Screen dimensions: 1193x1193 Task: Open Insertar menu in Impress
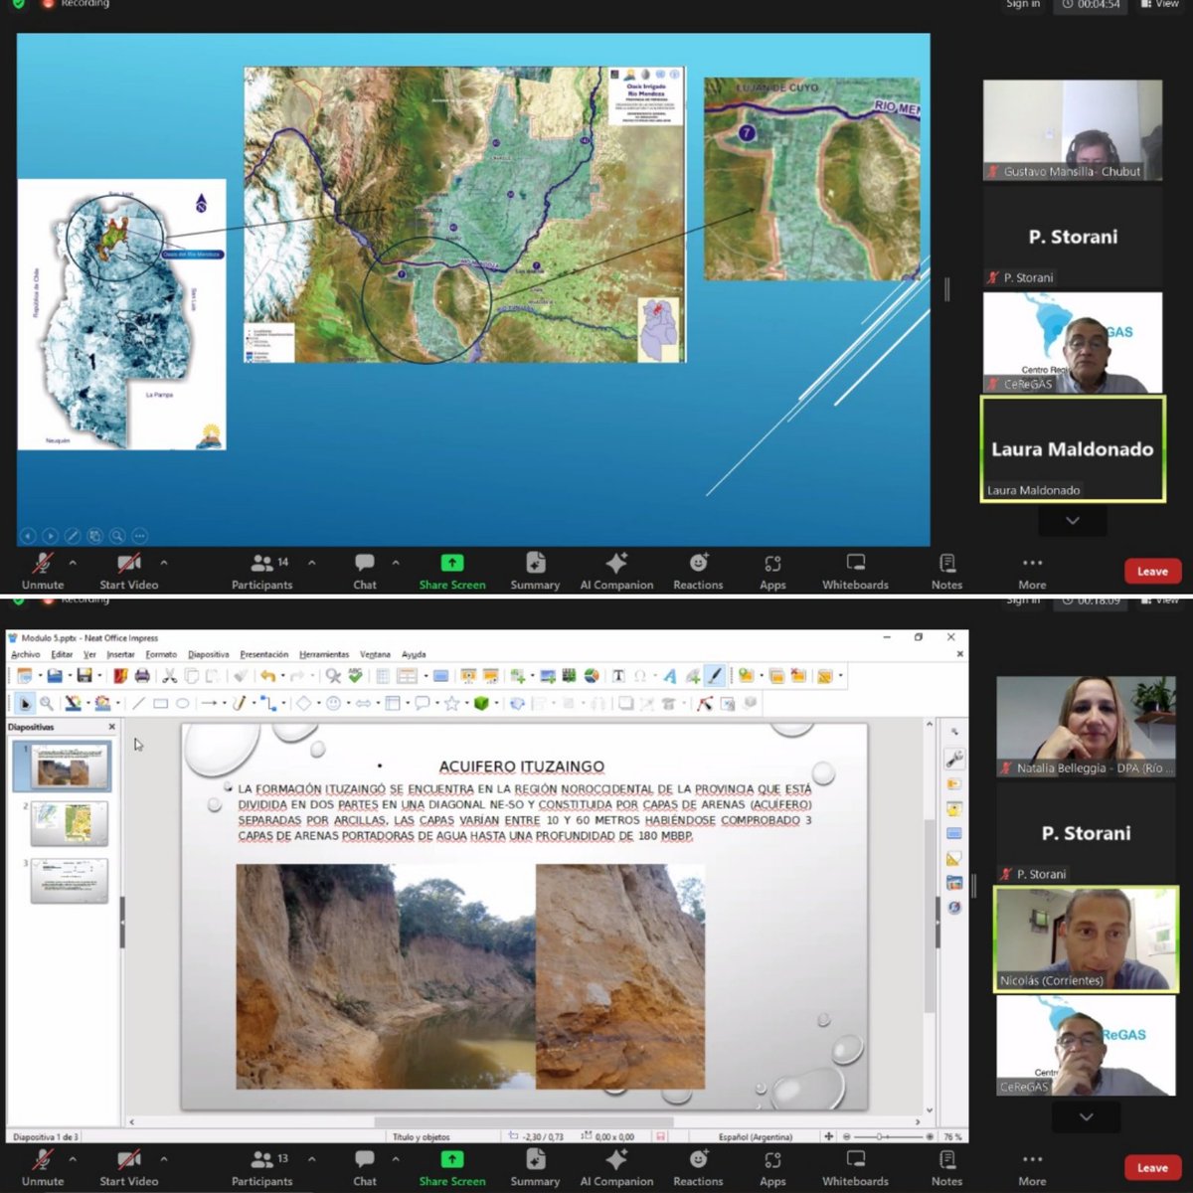120,654
